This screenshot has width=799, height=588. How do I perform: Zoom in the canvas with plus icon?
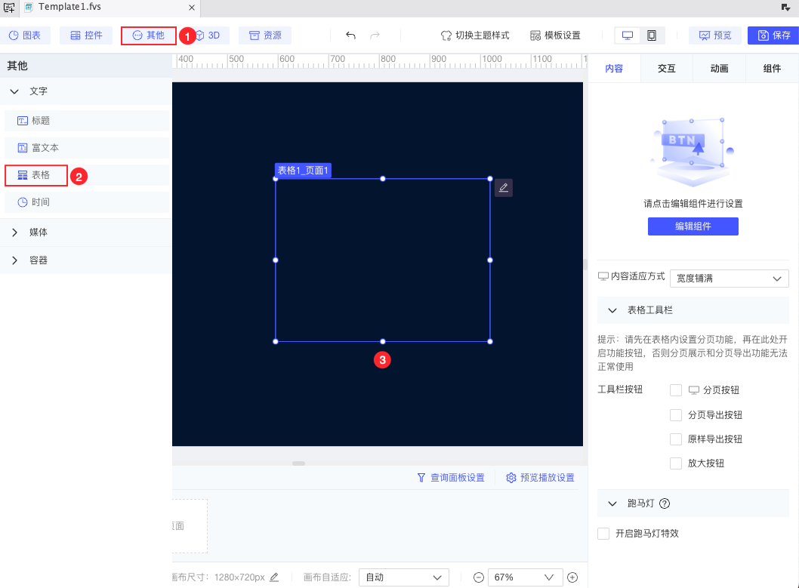pyautogui.click(x=572, y=577)
